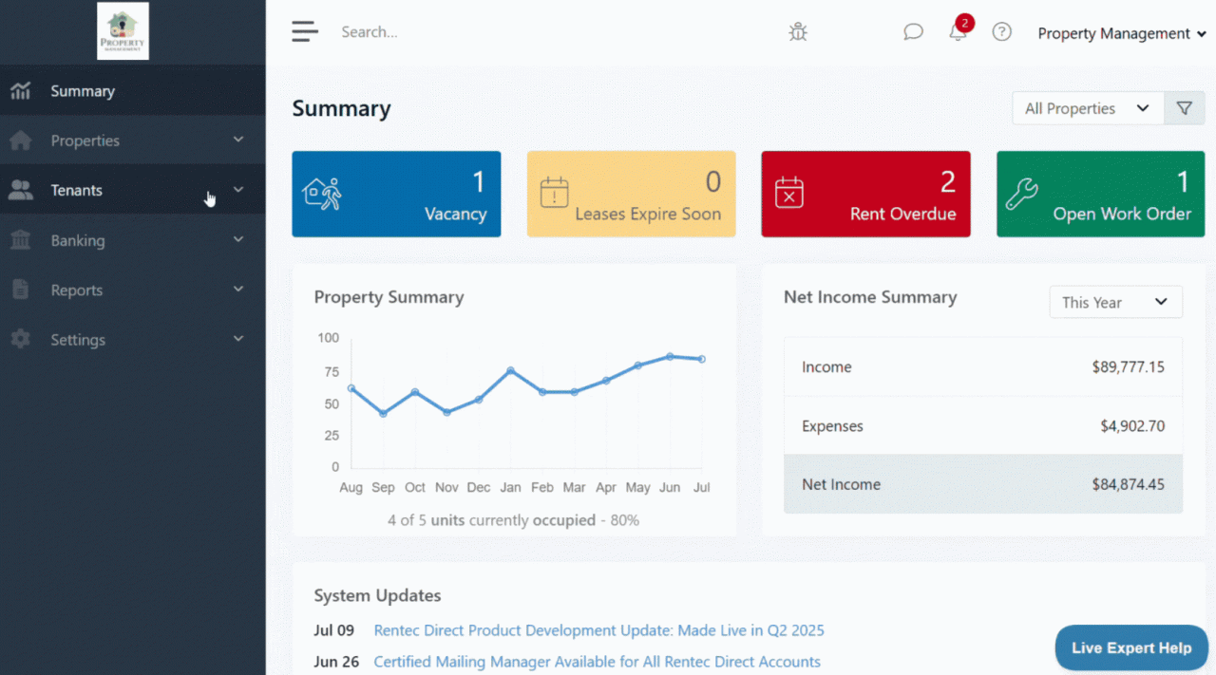Screen dimensions: 1216x675
Task: Open the Vacancy tile
Action: click(x=396, y=194)
